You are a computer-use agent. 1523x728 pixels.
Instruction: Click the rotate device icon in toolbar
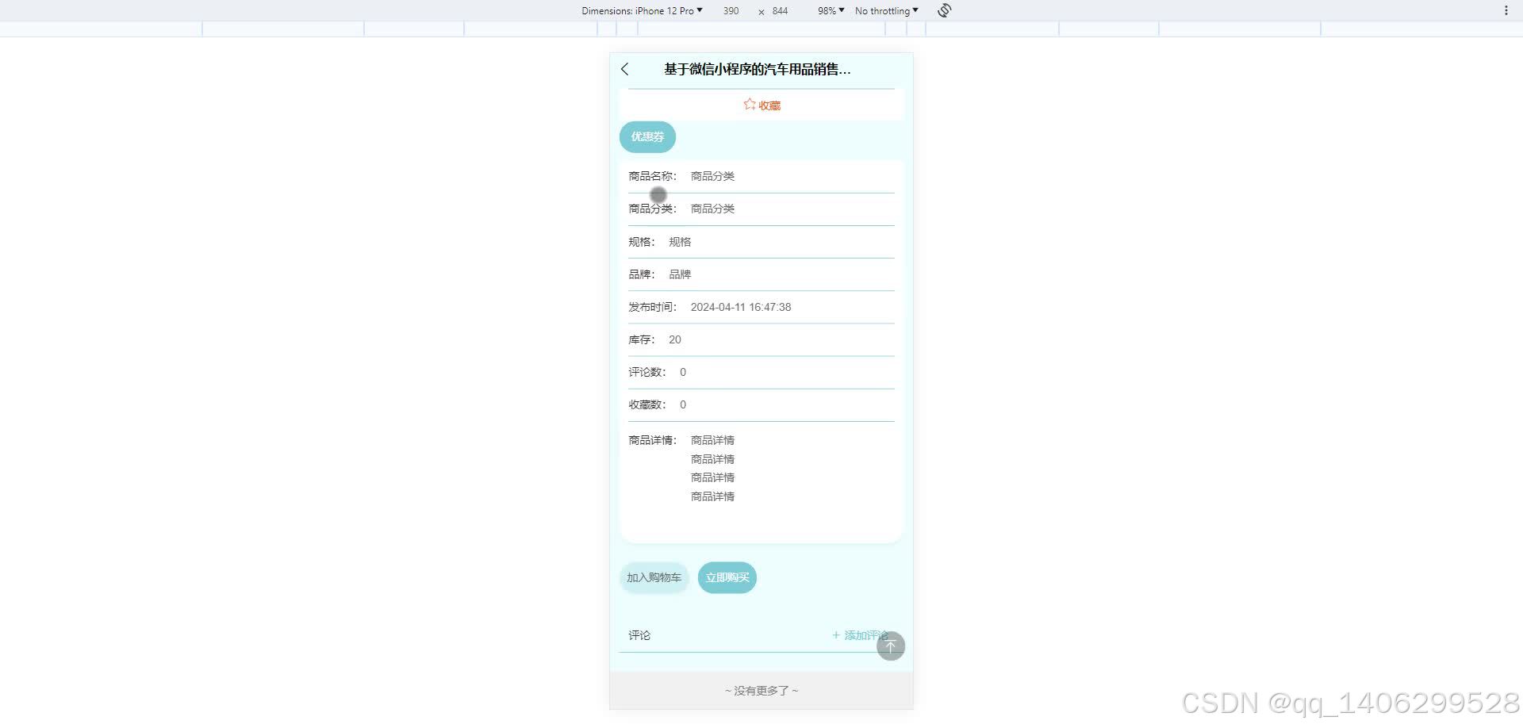(944, 10)
